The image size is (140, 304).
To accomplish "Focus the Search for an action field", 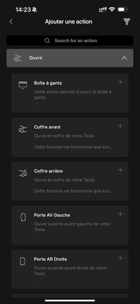I will 70,41.
